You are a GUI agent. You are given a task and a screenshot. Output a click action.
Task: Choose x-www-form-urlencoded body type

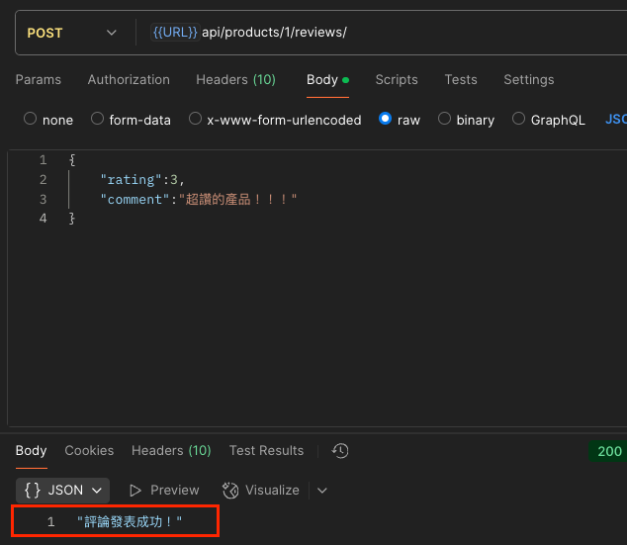click(x=195, y=119)
